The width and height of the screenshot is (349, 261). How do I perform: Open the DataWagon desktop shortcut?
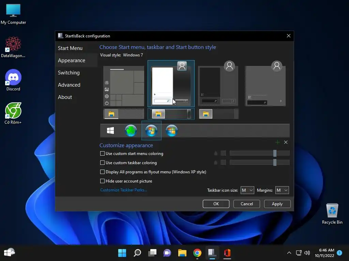[x=13, y=47]
